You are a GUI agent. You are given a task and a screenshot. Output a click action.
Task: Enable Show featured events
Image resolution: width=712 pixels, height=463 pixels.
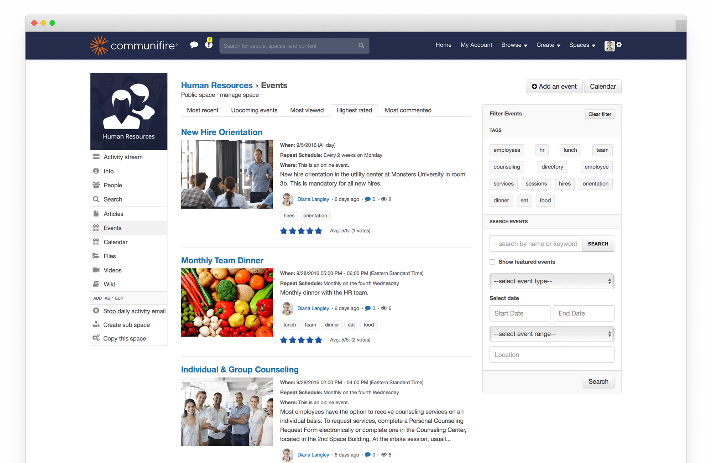click(492, 262)
